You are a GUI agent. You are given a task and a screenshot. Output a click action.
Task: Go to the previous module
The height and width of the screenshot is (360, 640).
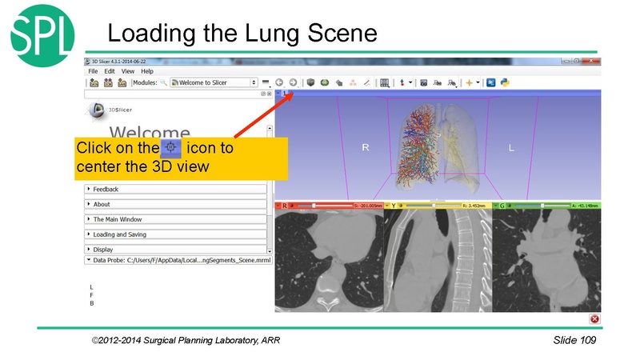click(279, 82)
